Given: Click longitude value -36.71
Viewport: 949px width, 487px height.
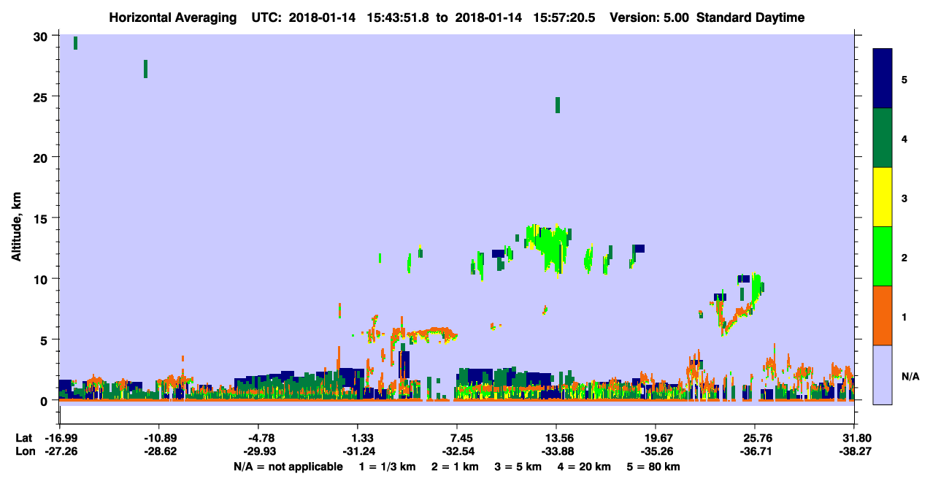Looking at the screenshot, I should tap(755, 451).
